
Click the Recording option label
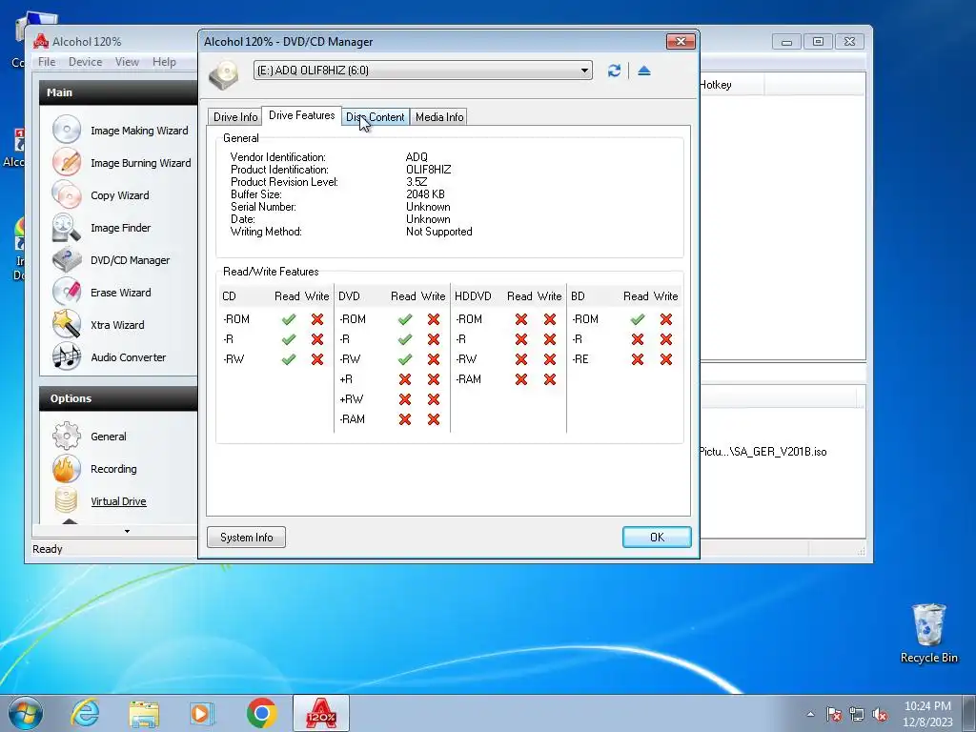pos(113,469)
